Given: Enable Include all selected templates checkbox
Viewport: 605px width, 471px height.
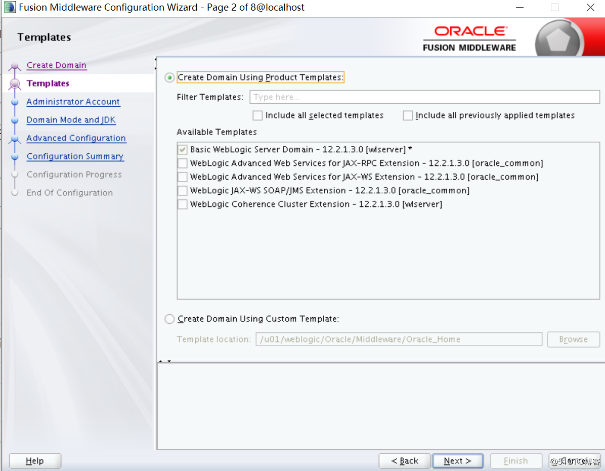Looking at the screenshot, I should (257, 115).
